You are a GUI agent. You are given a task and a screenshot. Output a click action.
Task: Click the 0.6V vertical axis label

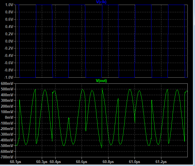pyautogui.click(x=10, y=20)
